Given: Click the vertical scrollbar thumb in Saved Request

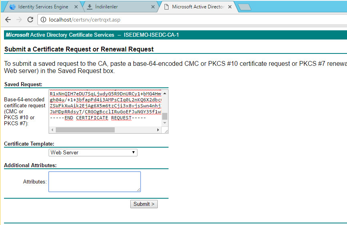Looking at the screenshot, I should 165,116.
